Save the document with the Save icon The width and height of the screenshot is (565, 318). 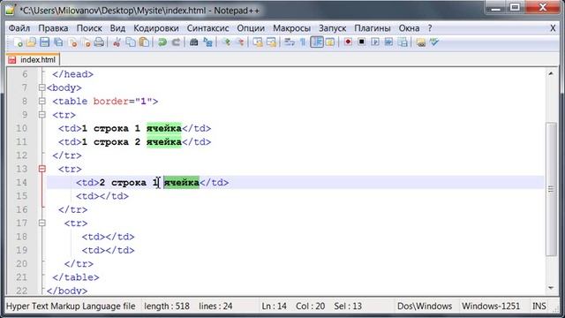click(x=45, y=42)
